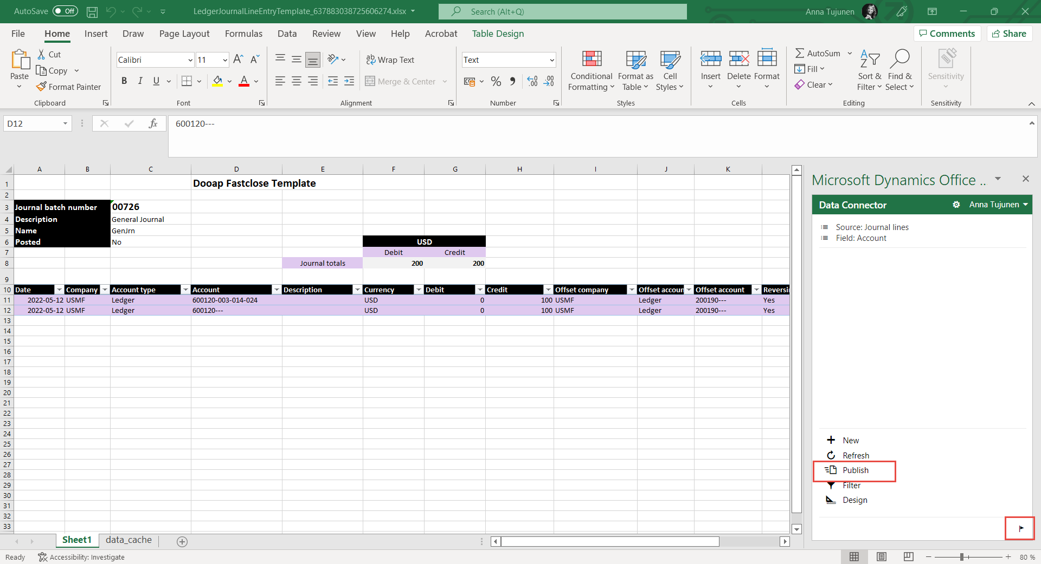Toggle AutoSave switch on
The height and width of the screenshot is (564, 1041).
click(x=65, y=11)
